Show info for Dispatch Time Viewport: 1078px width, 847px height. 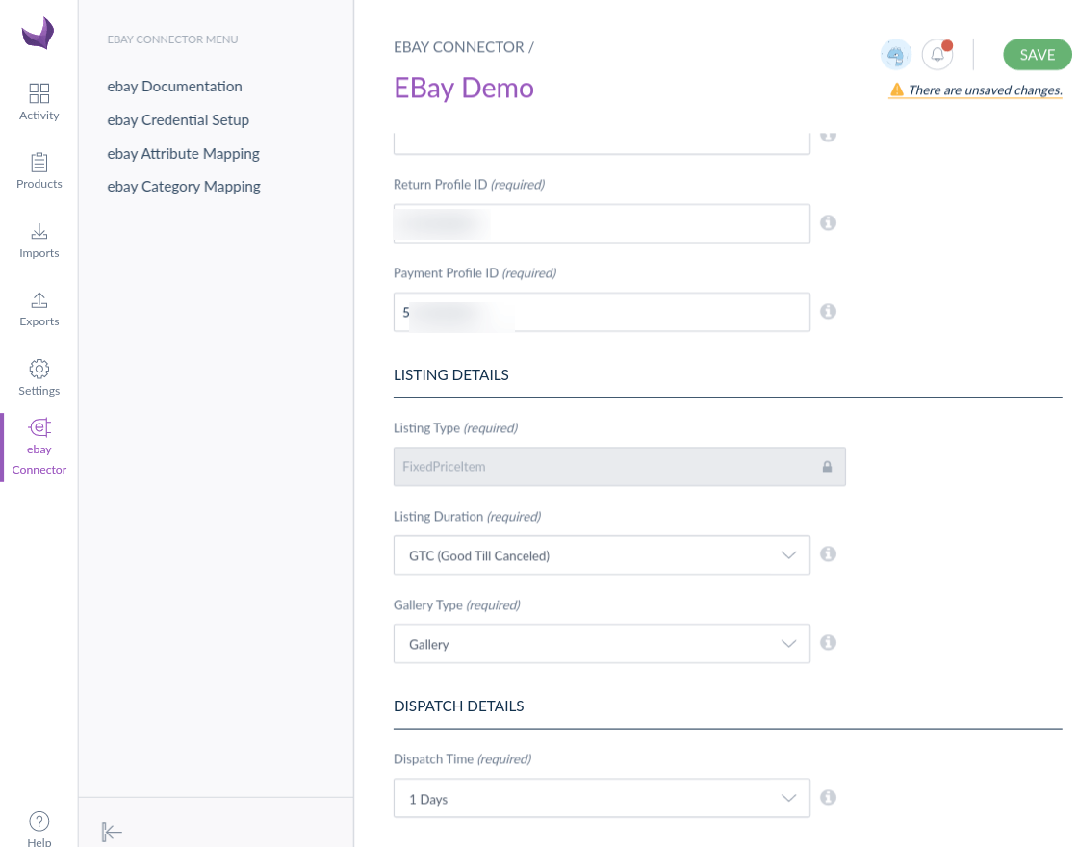tap(829, 798)
